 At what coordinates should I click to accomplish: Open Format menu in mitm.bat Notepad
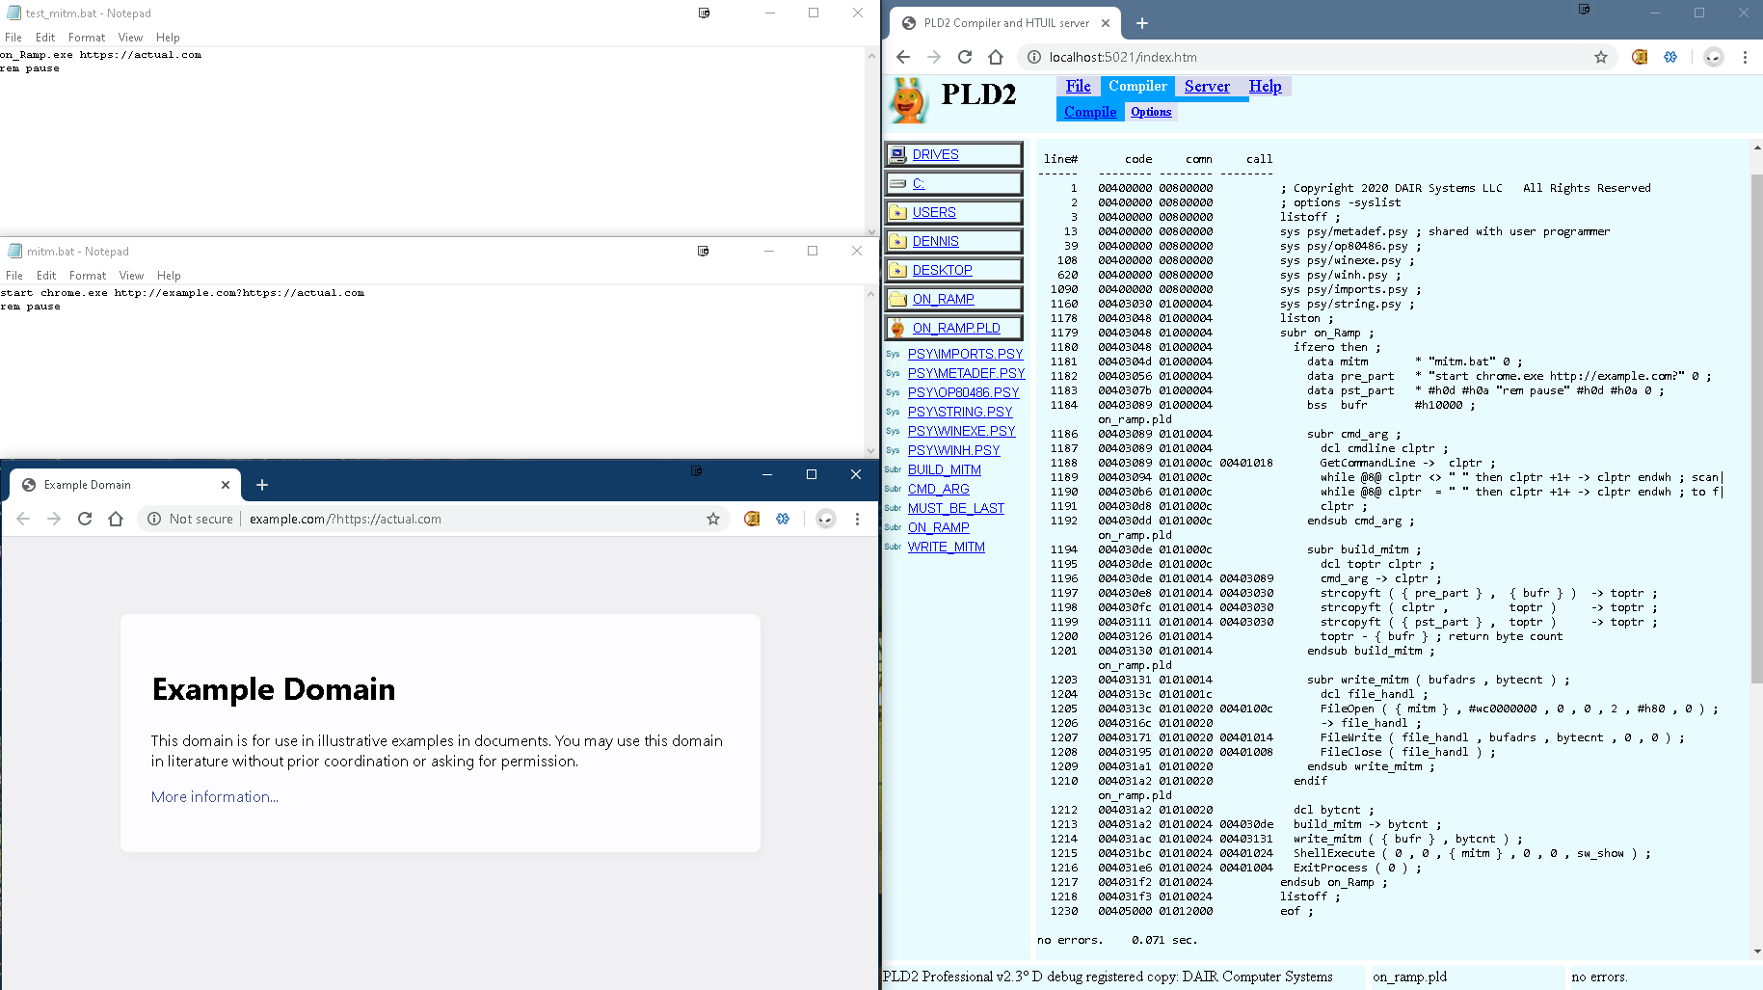click(88, 276)
